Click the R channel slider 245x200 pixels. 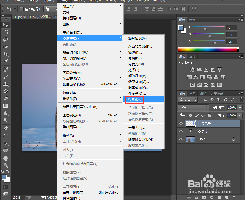tap(209, 27)
